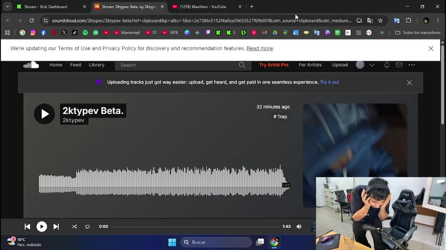Reload the SoundCloud page
The height and width of the screenshot is (250, 446).
click(32, 20)
